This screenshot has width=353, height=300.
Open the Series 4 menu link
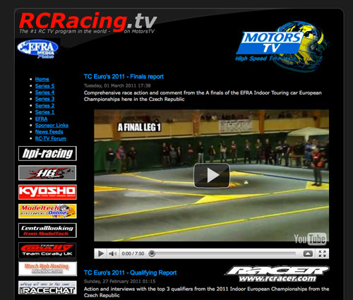[x=44, y=92]
